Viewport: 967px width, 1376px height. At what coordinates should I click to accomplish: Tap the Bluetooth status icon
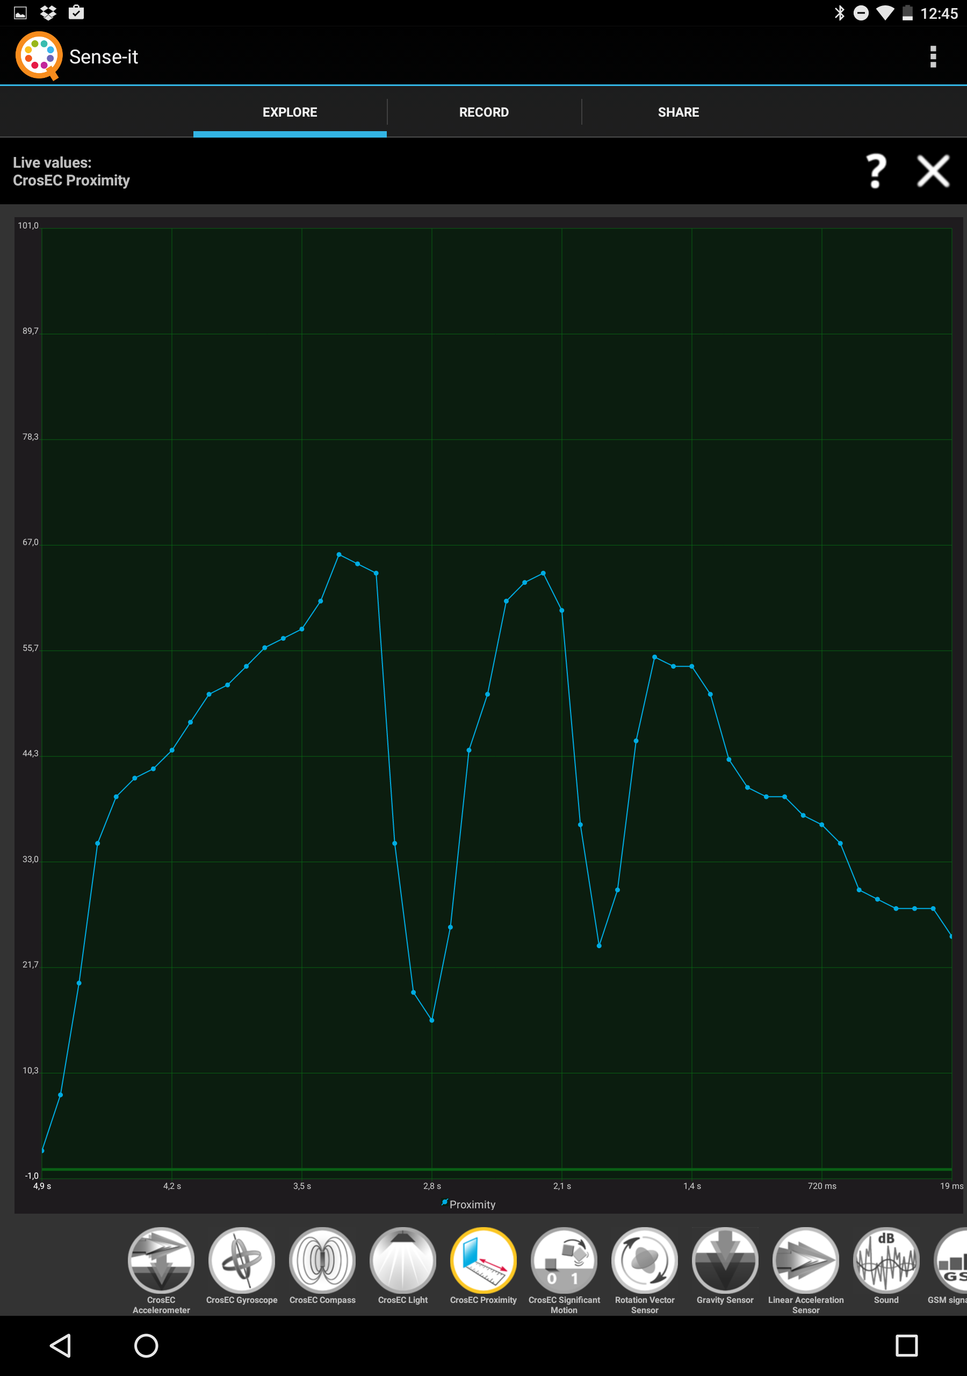tap(839, 12)
